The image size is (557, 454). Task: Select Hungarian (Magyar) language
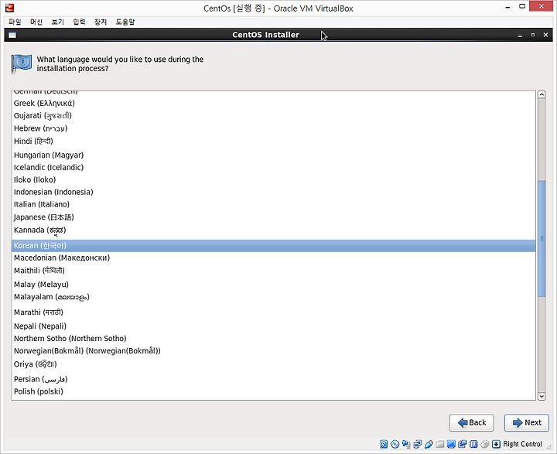(274, 155)
